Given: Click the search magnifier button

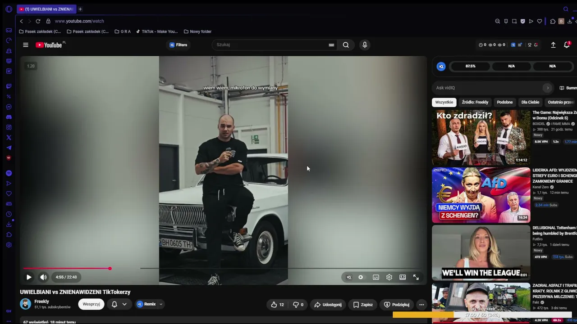Looking at the screenshot, I should [x=346, y=45].
